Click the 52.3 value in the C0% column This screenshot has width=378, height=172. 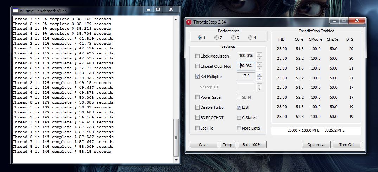click(300, 117)
